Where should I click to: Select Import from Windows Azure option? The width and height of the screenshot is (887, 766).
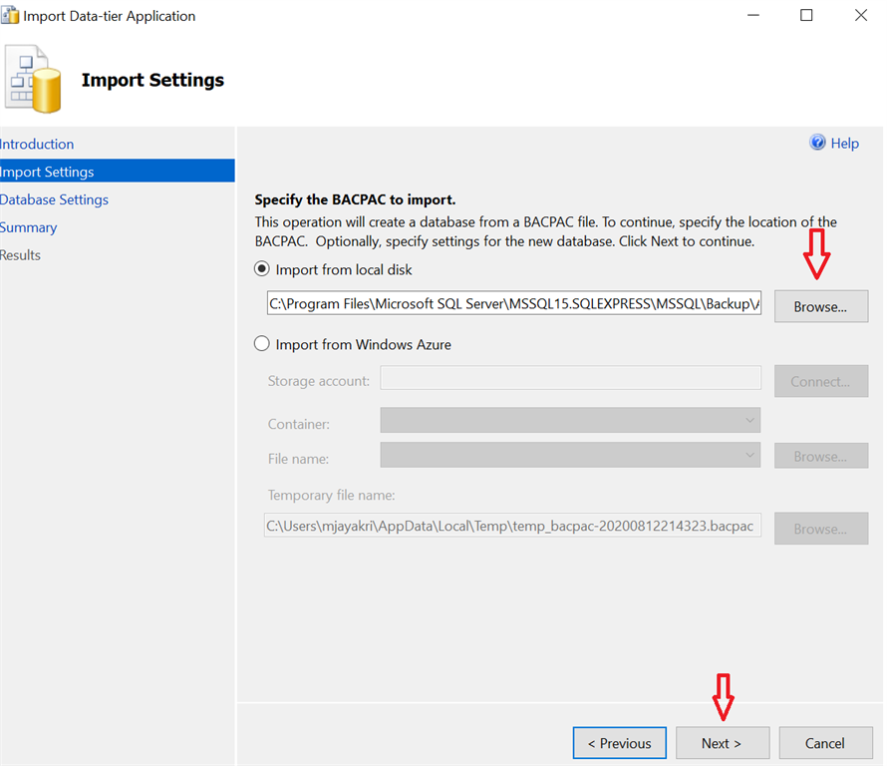coord(262,344)
